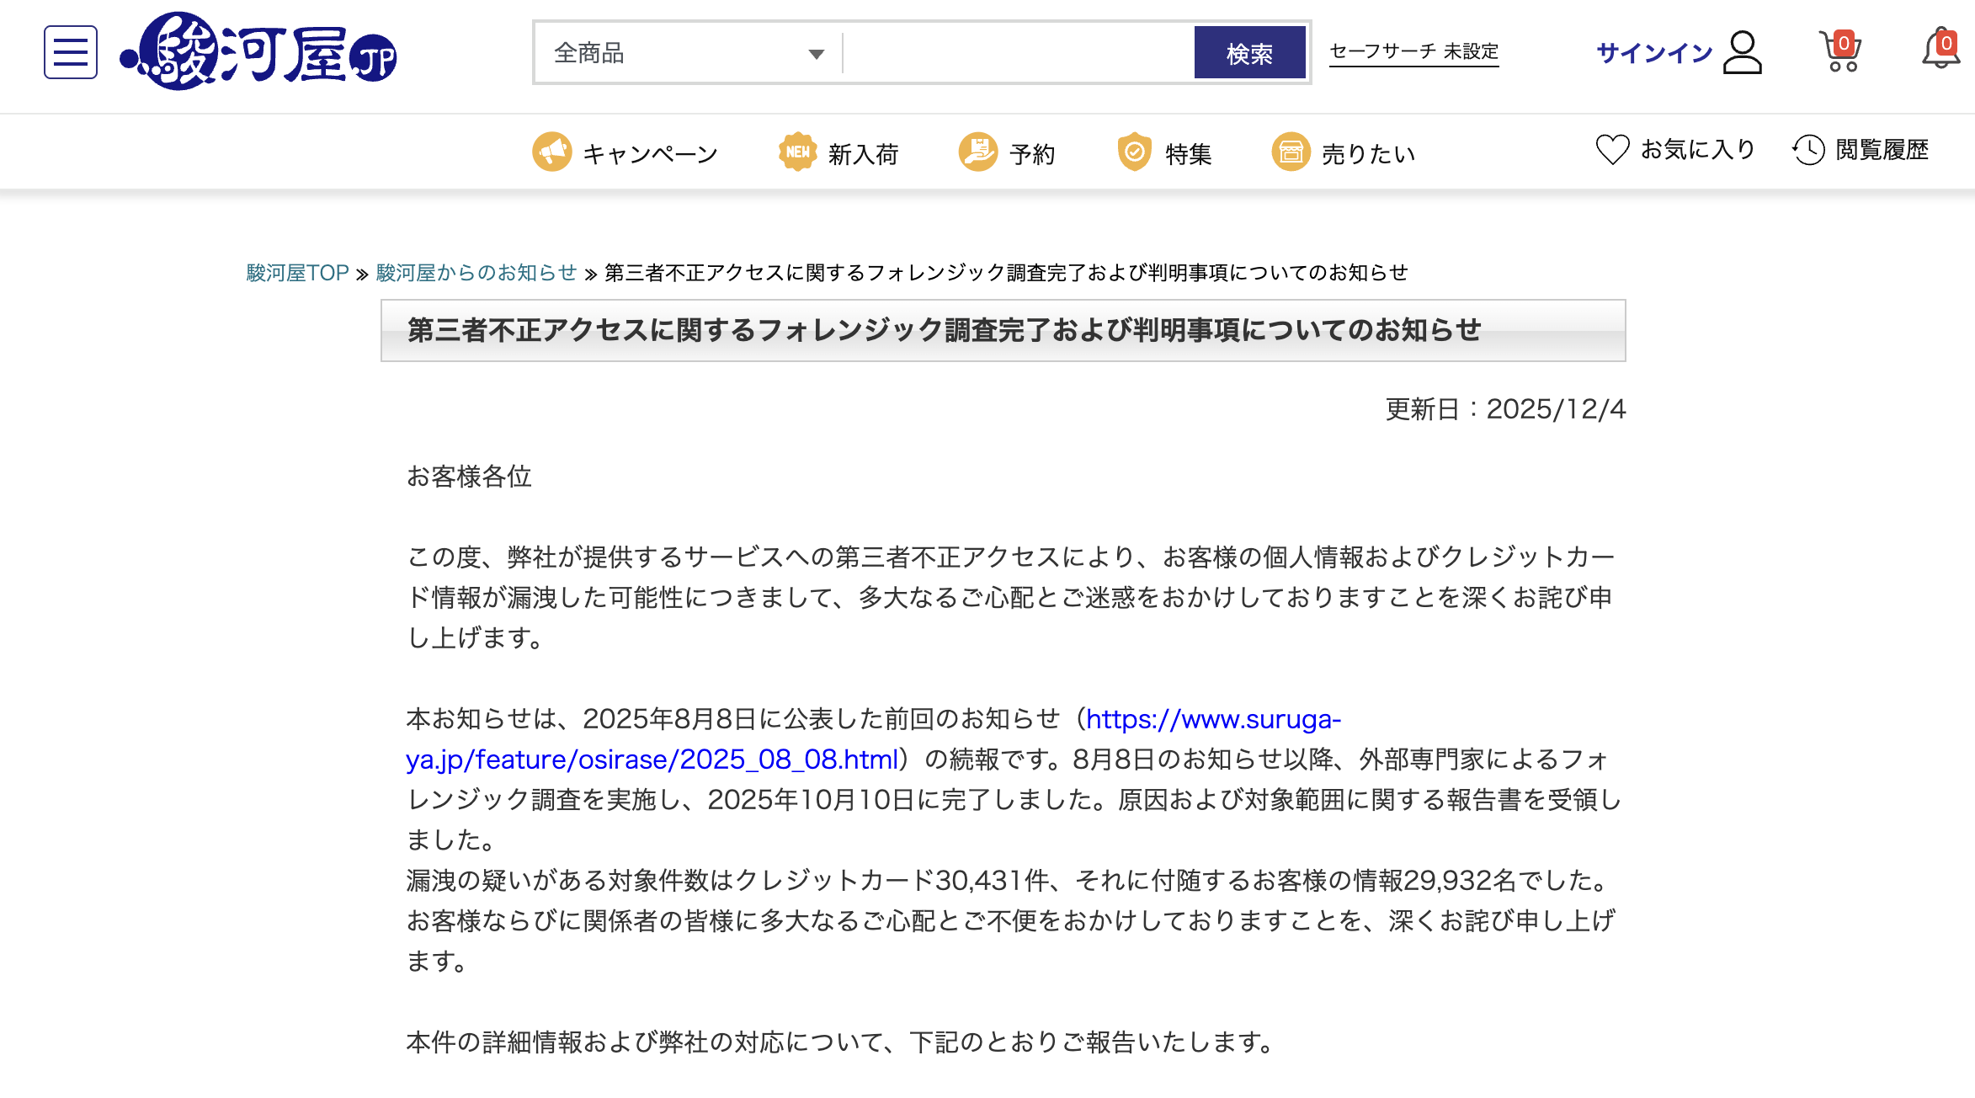Open the 特集 menu item
This screenshot has height=1098, width=1975.
tap(1188, 154)
